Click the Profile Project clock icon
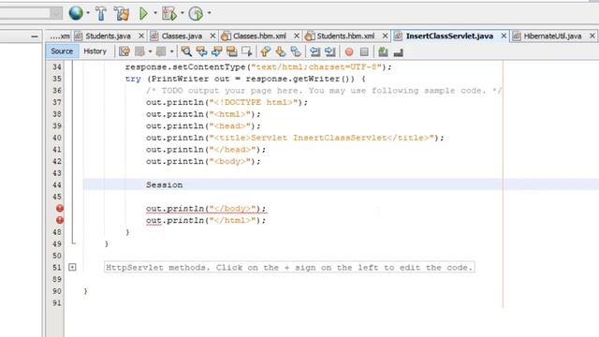The width and height of the screenshot is (599, 337). [x=197, y=14]
